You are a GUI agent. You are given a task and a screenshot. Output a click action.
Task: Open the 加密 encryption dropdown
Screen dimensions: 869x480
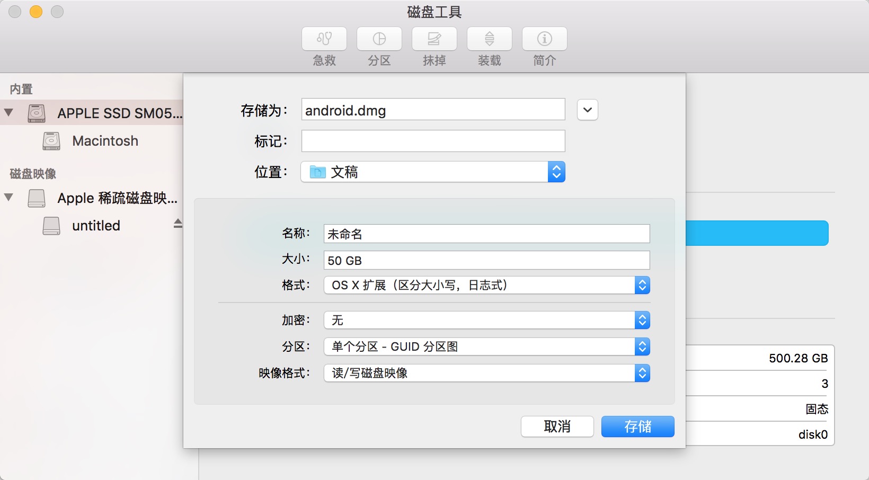pos(486,320)
